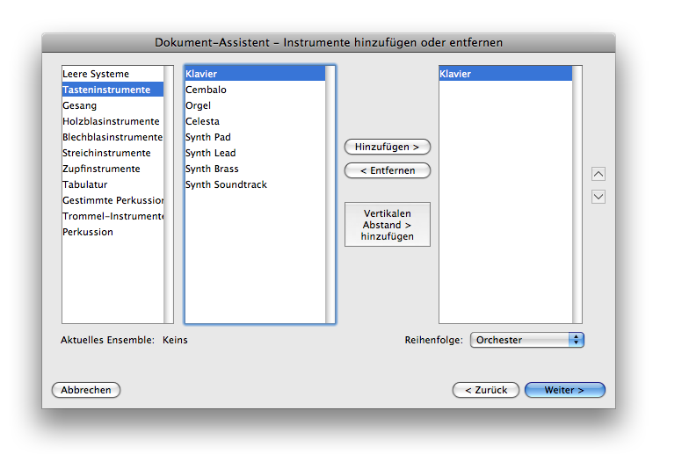
Task: Click the category list scrollbar
Action: (169, 195)
